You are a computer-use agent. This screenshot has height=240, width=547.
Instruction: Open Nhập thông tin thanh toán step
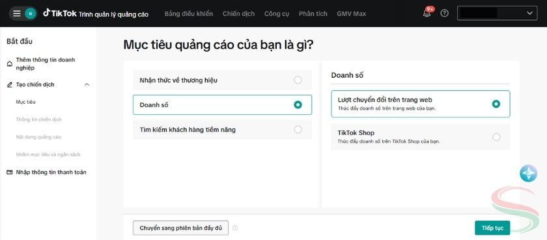tap(51, 173)
